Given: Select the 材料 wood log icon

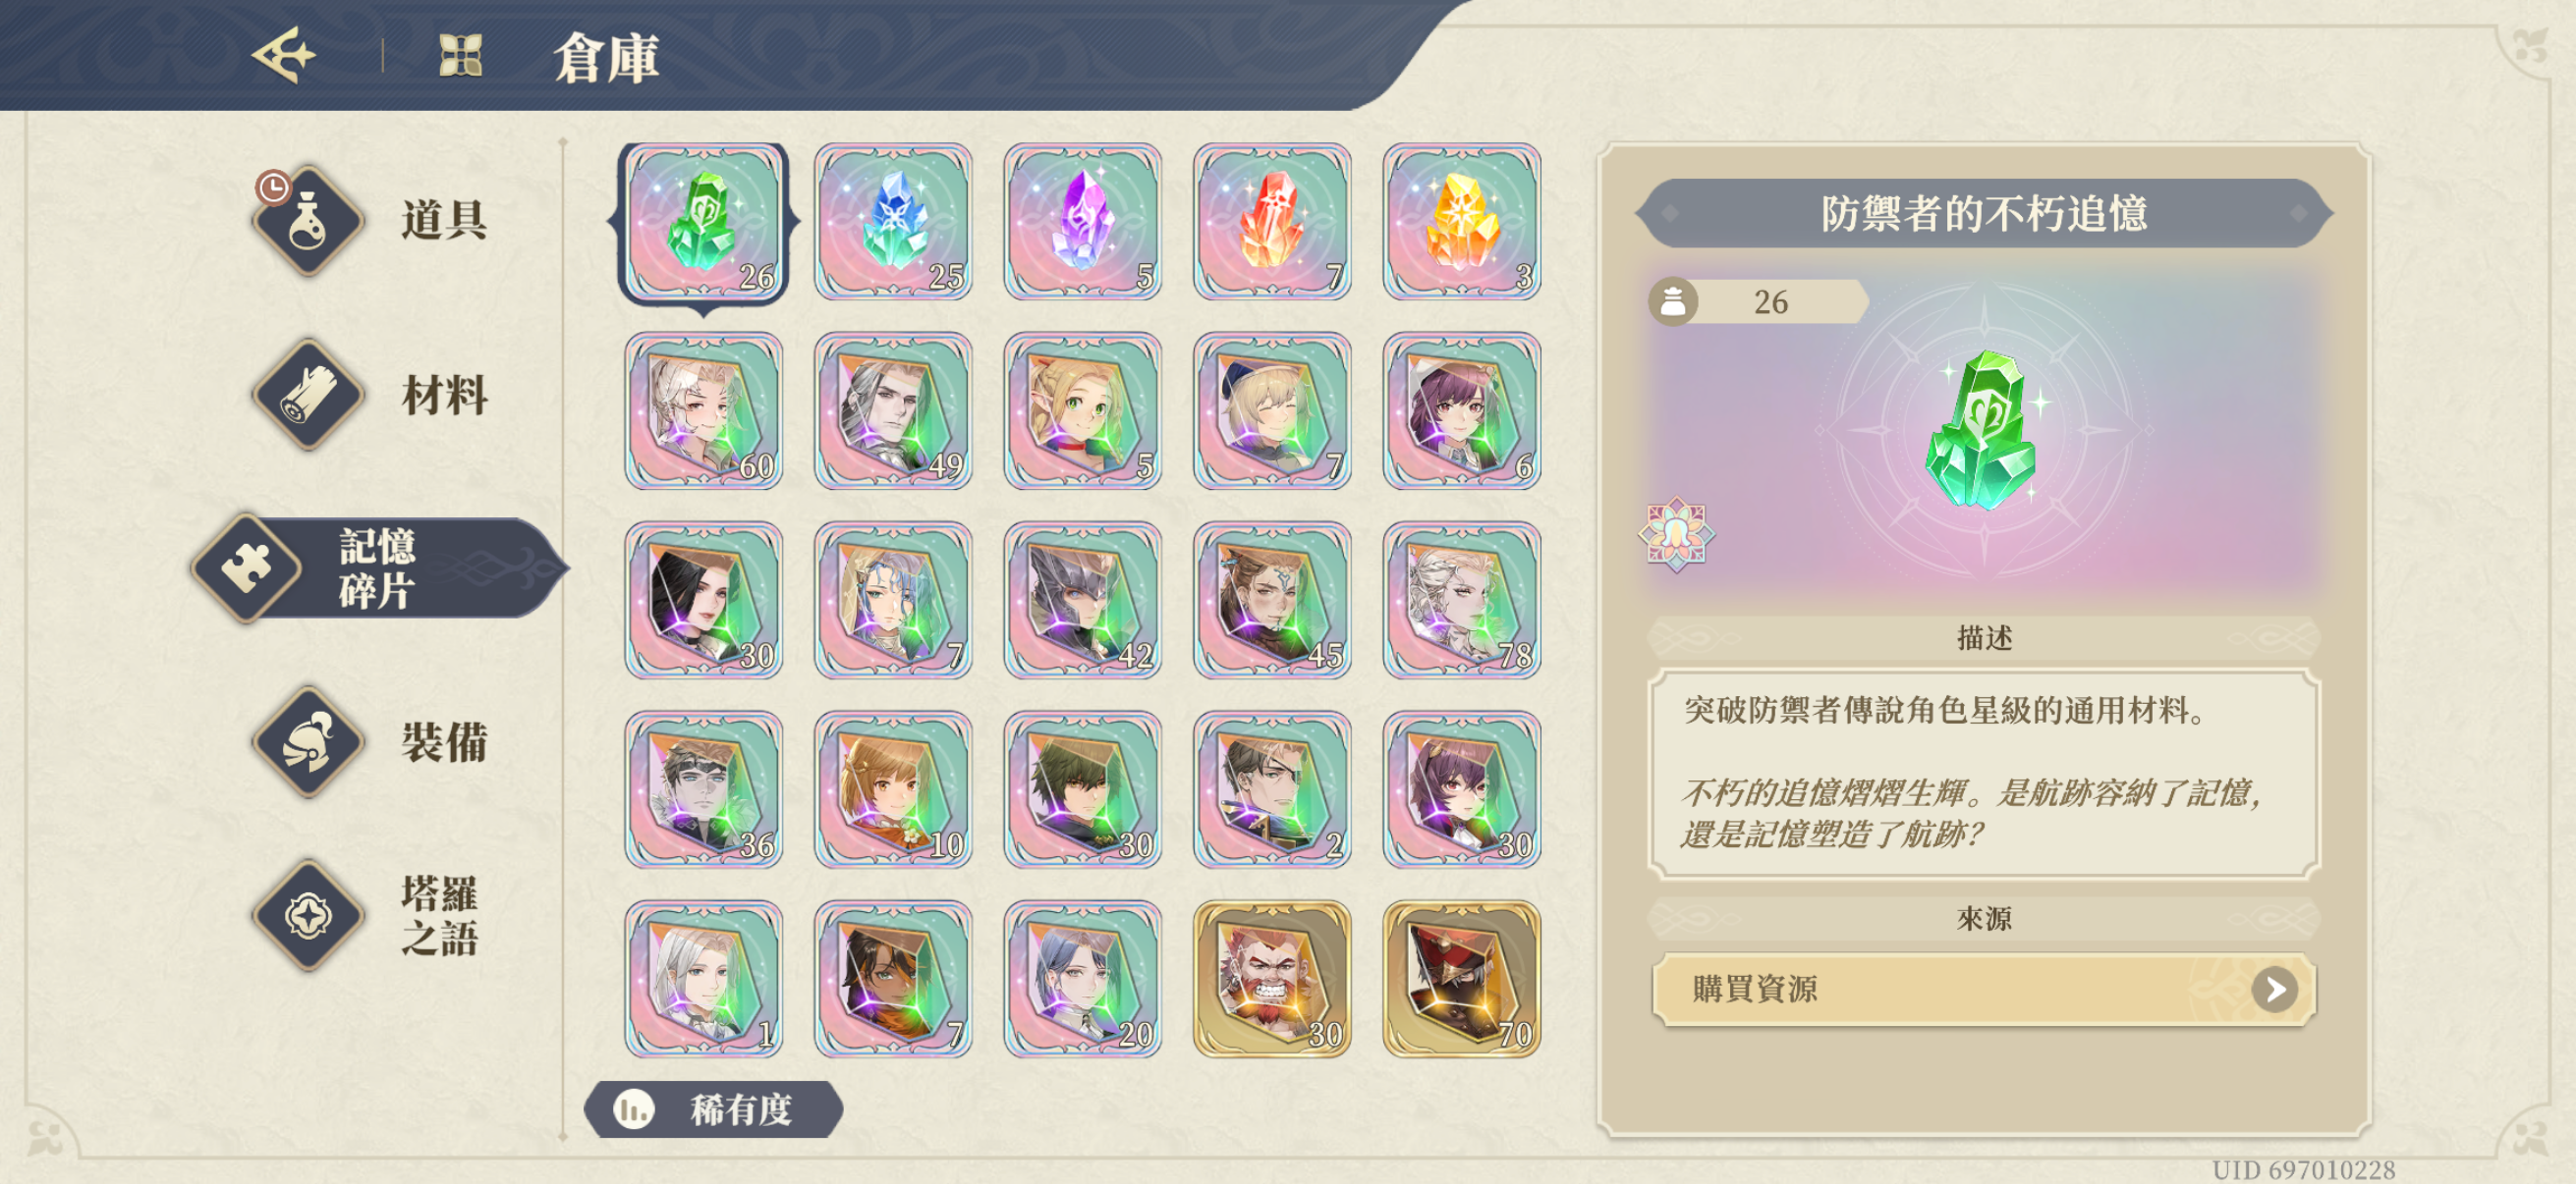Looking at the screenshot, I should tap(307, 395).
